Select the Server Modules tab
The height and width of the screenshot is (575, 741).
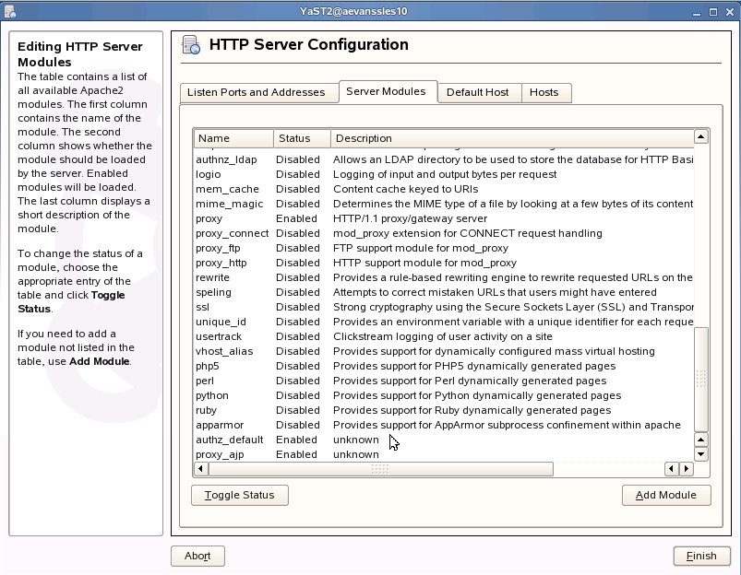click(x=386, y=91)
